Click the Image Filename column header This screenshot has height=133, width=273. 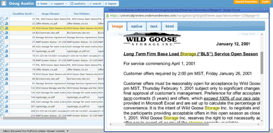tap(51, 14)
